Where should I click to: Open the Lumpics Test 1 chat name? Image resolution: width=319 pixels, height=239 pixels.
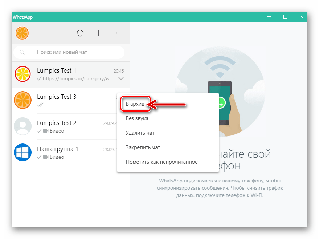(x=57, y=70)
